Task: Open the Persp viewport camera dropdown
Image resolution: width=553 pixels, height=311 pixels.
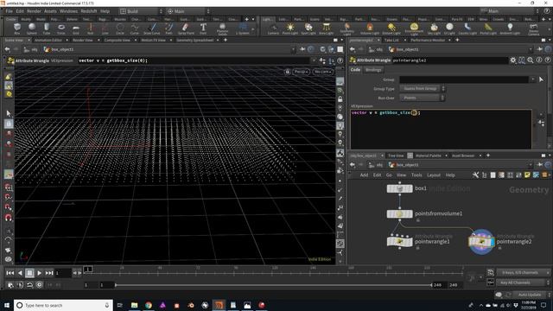Action: [x=302, y=72]
